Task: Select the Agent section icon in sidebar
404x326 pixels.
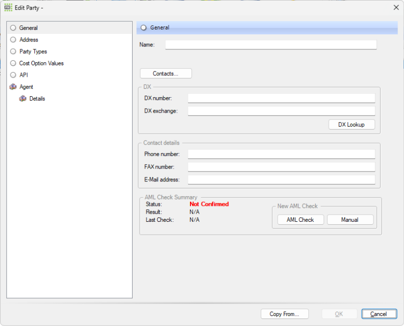Action: (x=12, y=87)
